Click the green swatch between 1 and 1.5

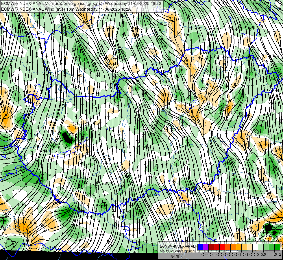click(272, 247)
